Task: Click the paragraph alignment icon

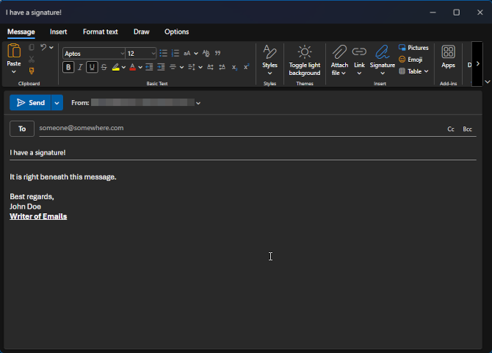Action: pyautogui.click(x=173, y=67)
